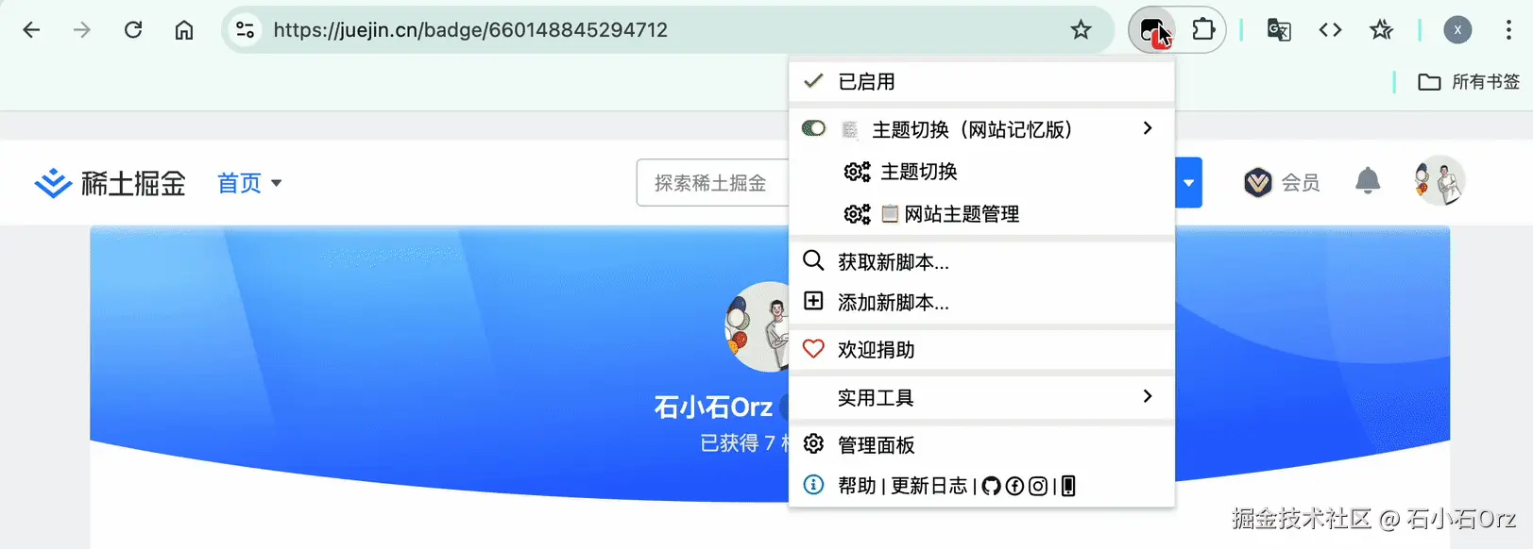Screen dimensions: 1533x549
Task: View site information icon in address bar
Action: tap(245, 30)
